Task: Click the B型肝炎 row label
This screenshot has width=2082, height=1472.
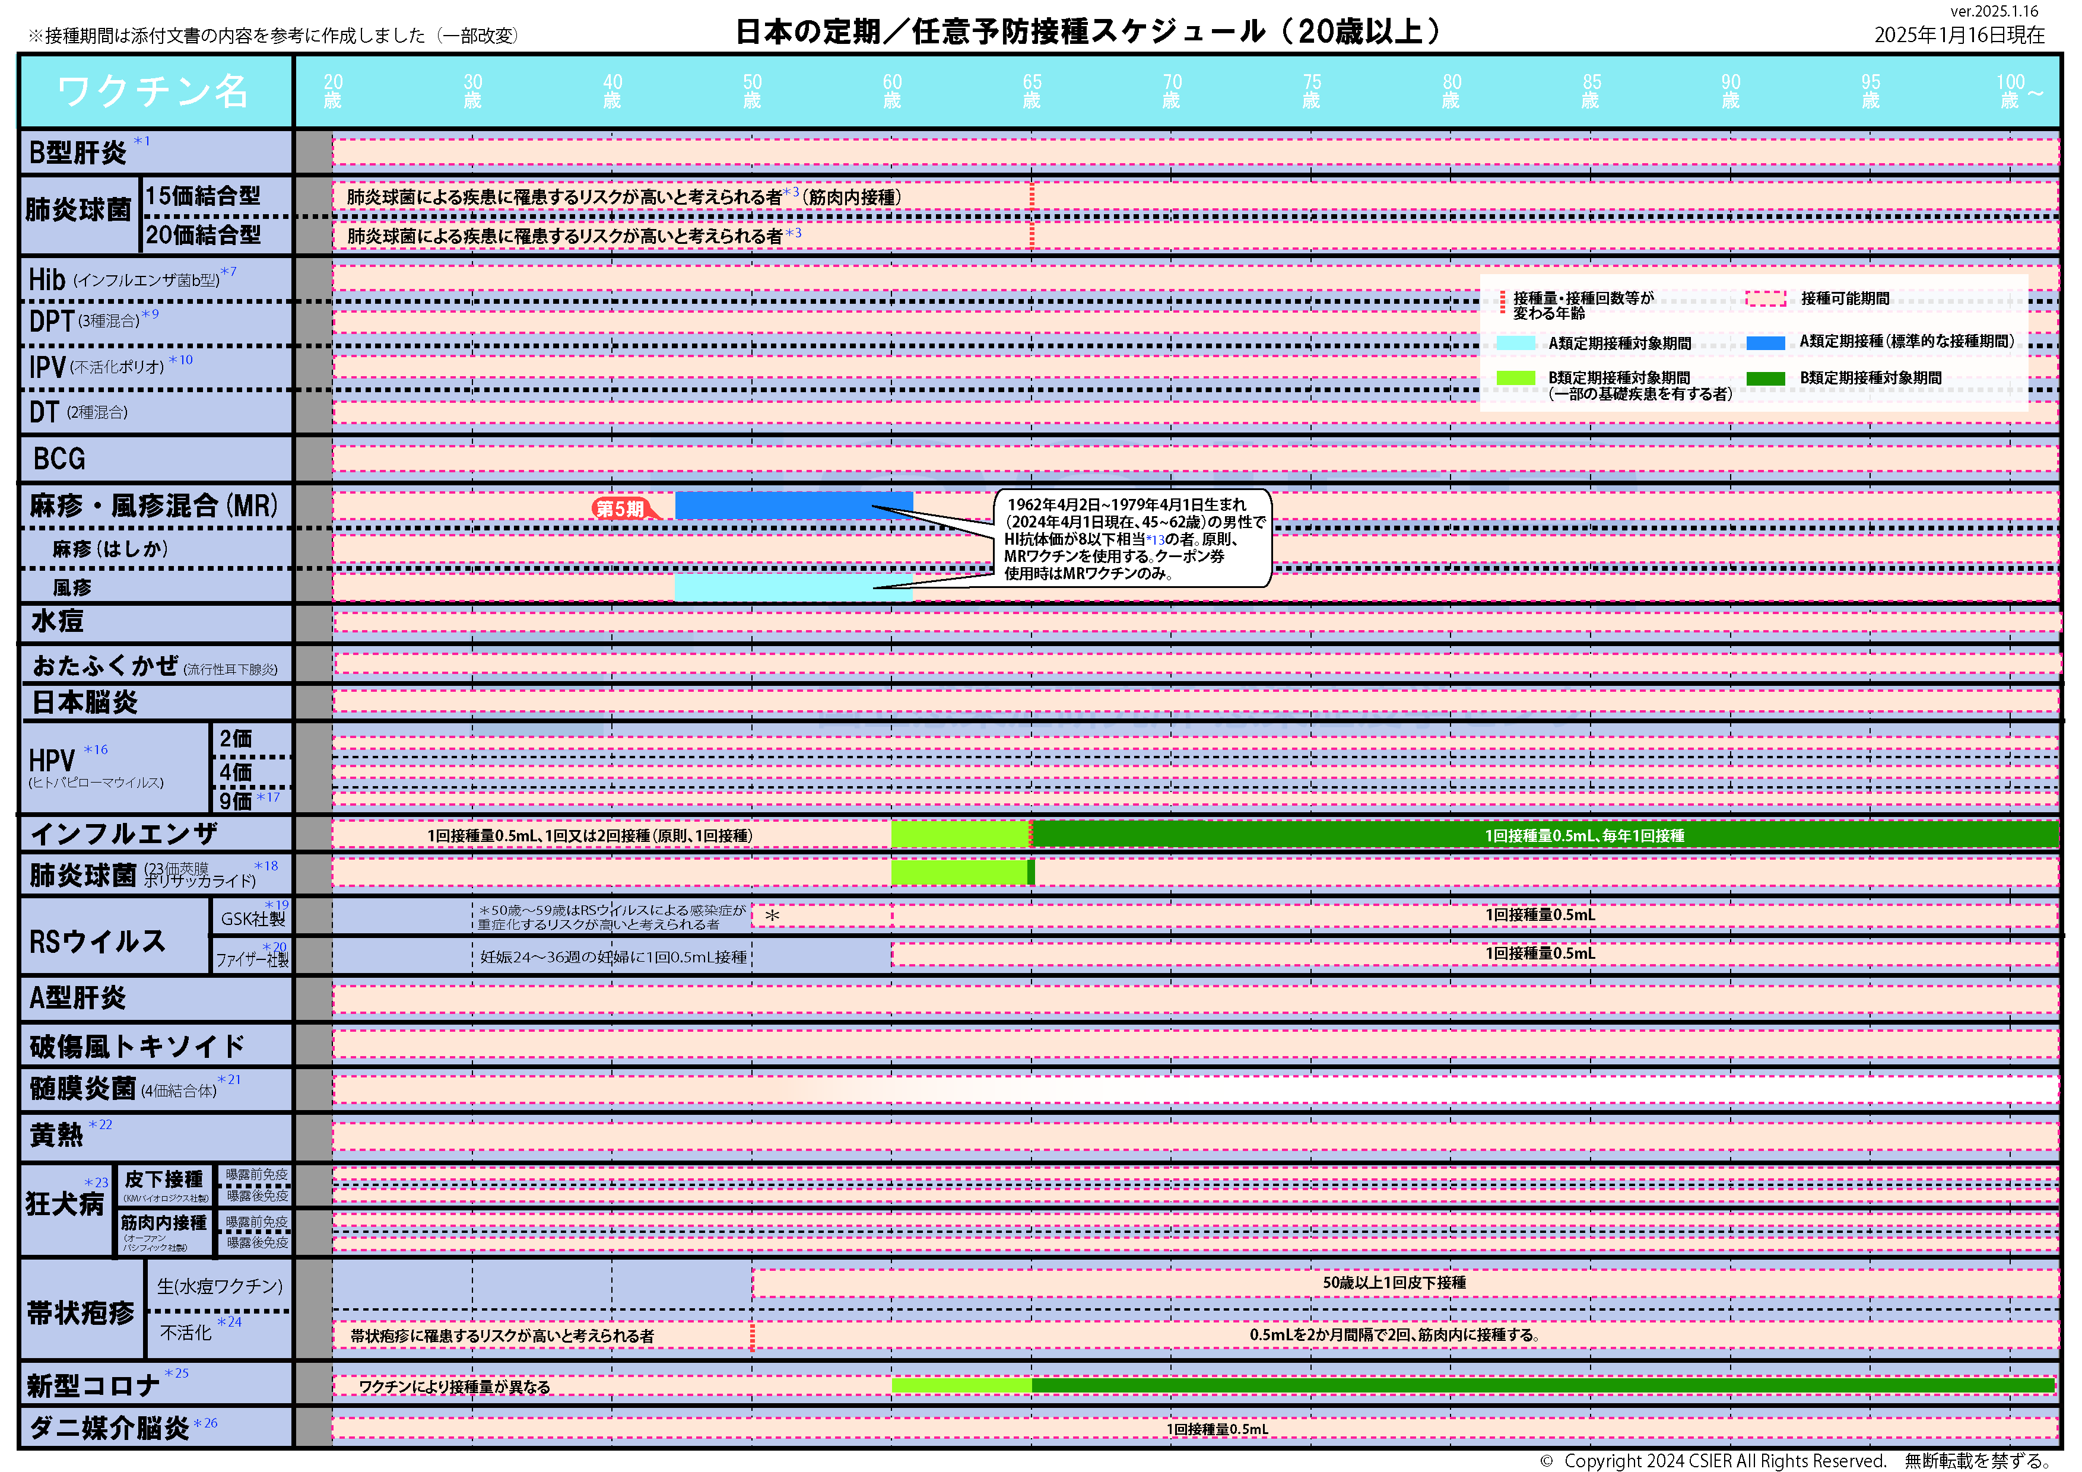Action: click(78, 152)
